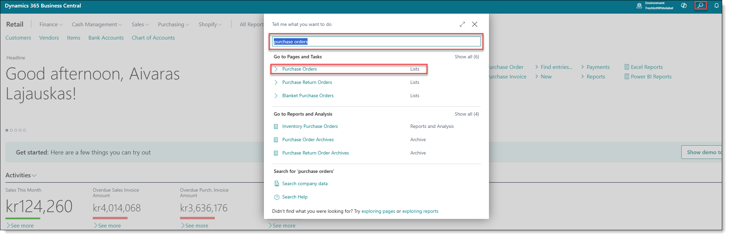Open the All Reports menu item
Image resolution: width=729 pixels, height=237 pixels.
[252, 24]
